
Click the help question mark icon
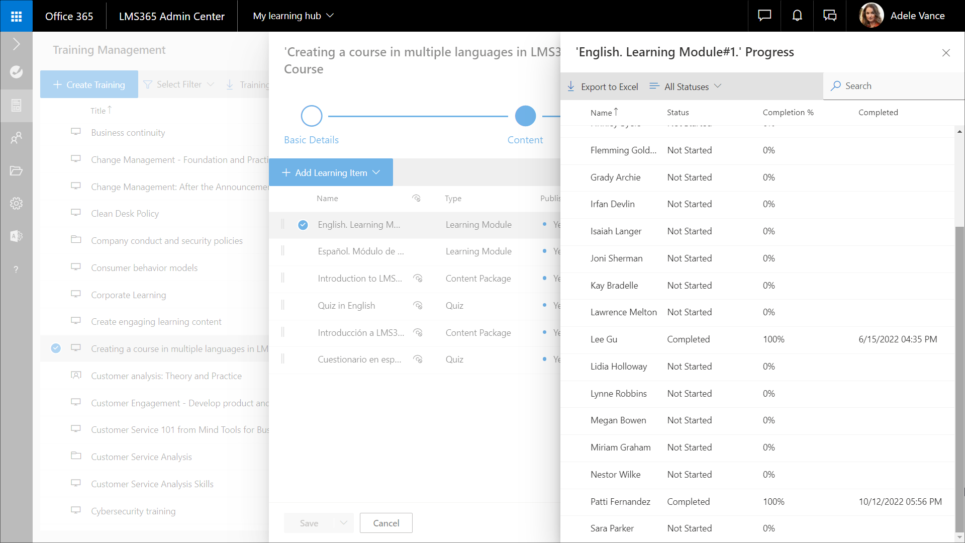pos(16,269)
